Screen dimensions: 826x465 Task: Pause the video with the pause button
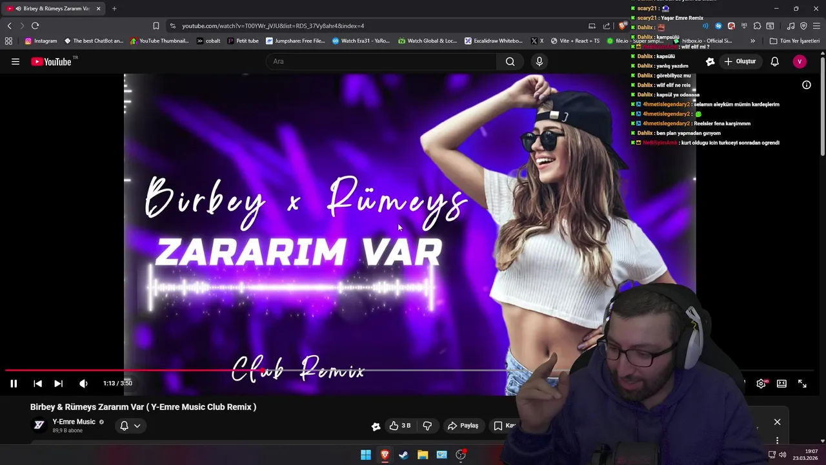point(14,384)
